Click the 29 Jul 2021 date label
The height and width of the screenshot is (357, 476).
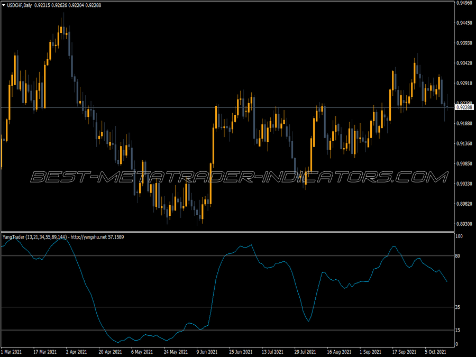click(305, 352)
